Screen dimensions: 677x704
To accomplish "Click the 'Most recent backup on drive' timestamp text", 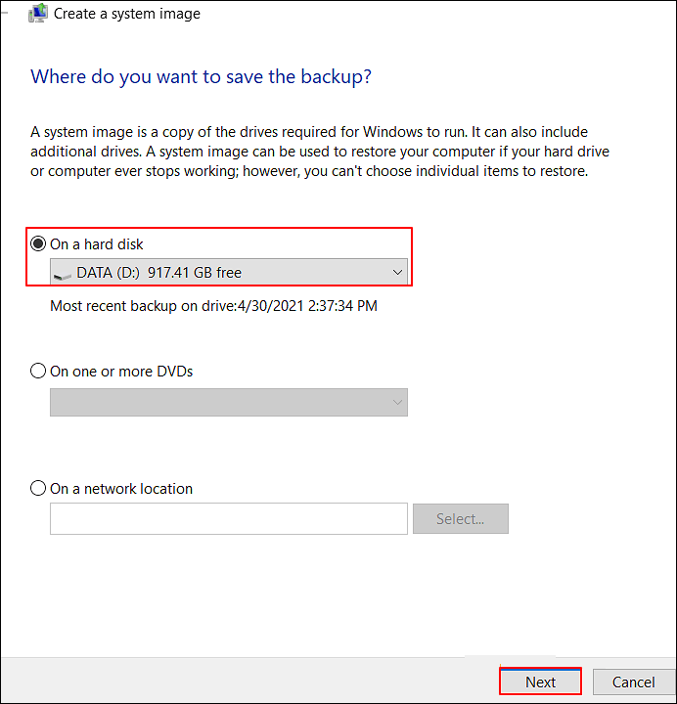I will (x=213, y=306).
